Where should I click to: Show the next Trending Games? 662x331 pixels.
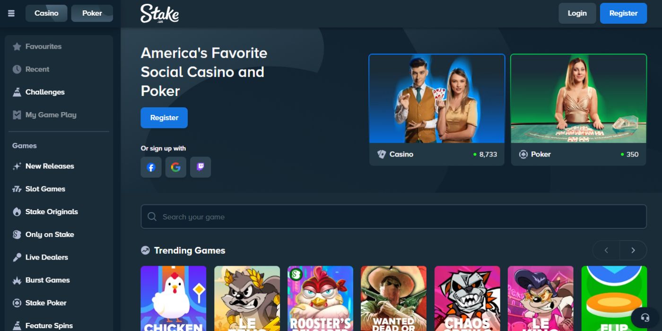coord(633,250)
